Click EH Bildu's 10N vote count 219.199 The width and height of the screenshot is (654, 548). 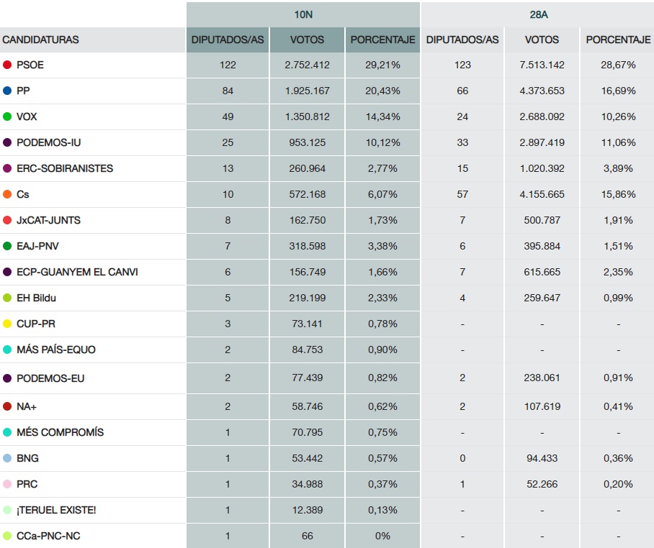308,298
